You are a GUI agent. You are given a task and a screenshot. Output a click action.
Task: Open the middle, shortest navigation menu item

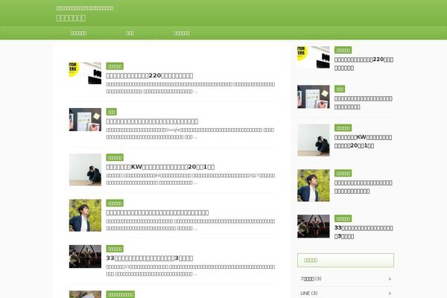pos(130,33)
